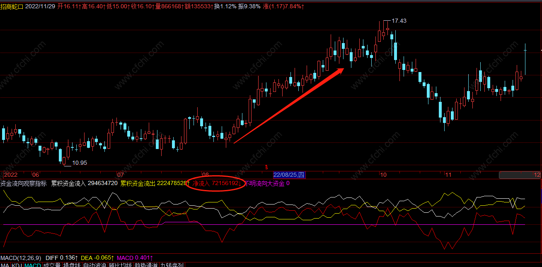The height and width of the screenshot is (267, 542).
Task: Click the 高16.40 high value in header
Action: tap(94, 7)
